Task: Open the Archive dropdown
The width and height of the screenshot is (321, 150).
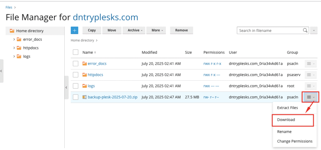Action: click(x=134, y=30)
